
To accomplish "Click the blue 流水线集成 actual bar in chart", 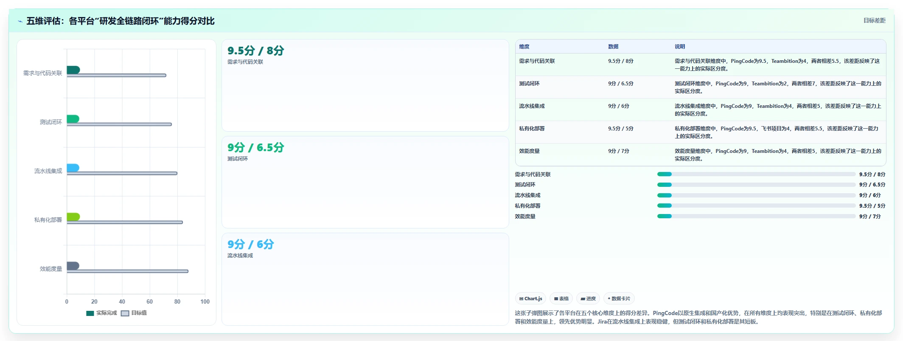I will tap(73, 168).
